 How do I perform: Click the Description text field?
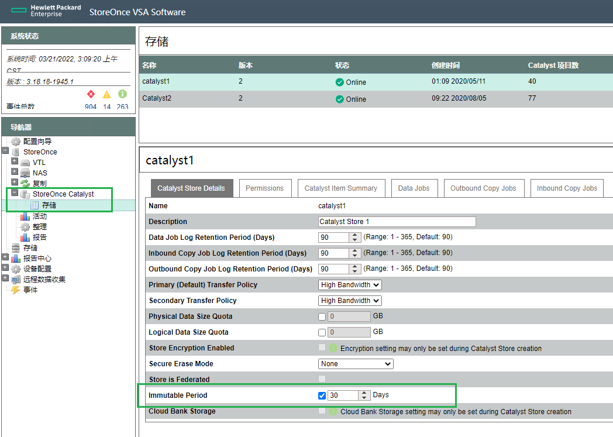pos(397,222)
